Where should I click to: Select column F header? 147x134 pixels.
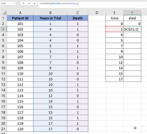[x=132, y=13]
